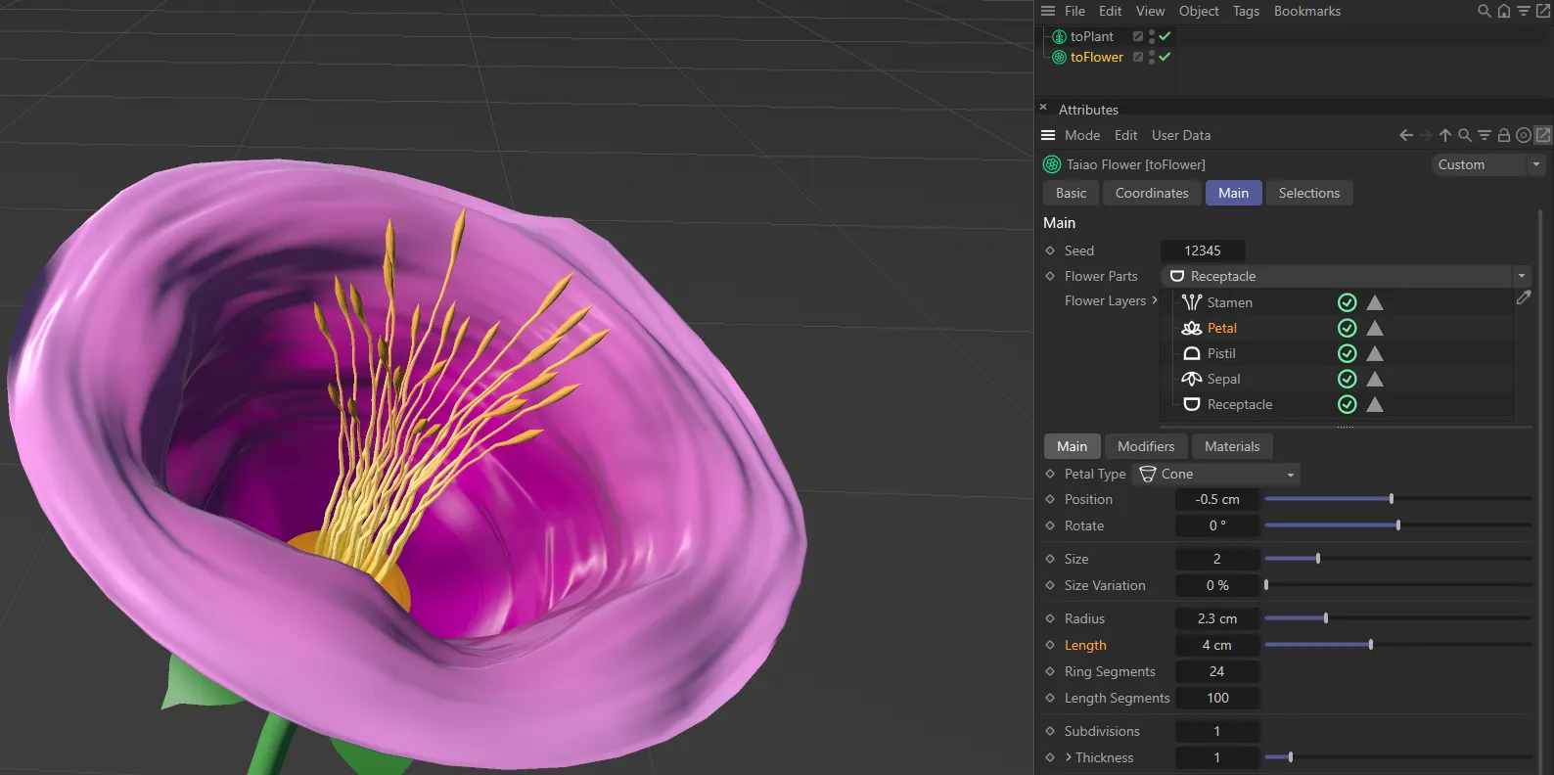Open the Object menu
1554x775 pixels.
coord(1199,11)
